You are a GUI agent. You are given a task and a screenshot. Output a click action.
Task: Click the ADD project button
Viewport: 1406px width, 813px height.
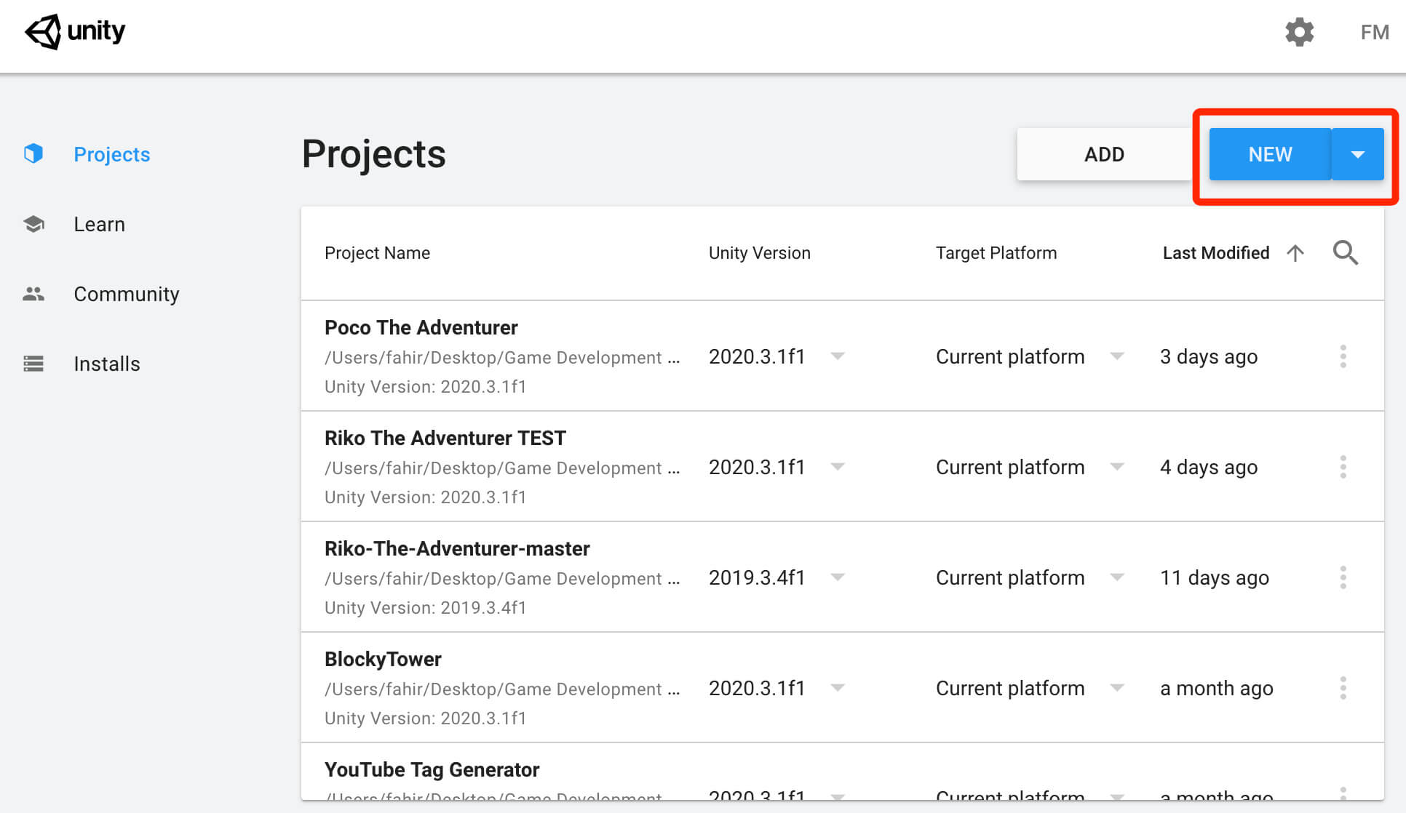1104,154
